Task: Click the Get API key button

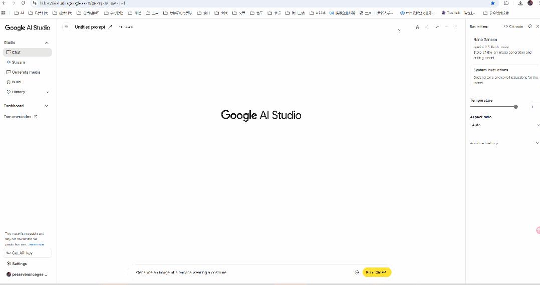Action: coord(28,253)
